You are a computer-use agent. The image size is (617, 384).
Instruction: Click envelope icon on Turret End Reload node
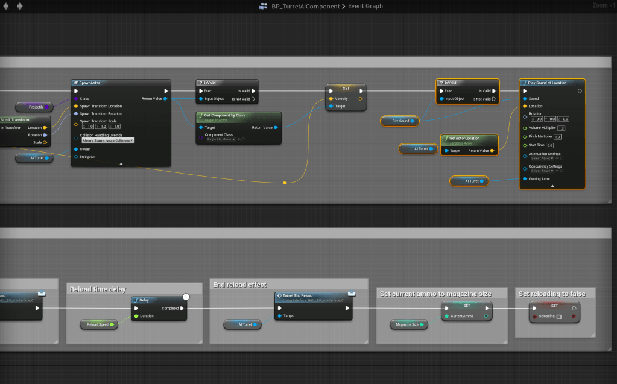pyautogui.click(x=352, y=293)
